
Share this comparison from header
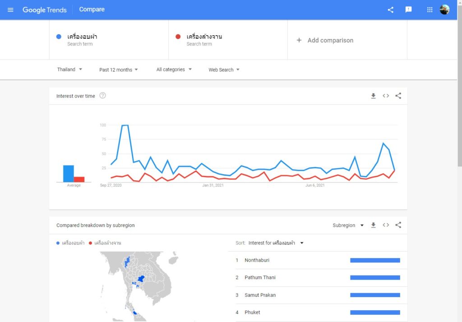click(x=390, y=10)
